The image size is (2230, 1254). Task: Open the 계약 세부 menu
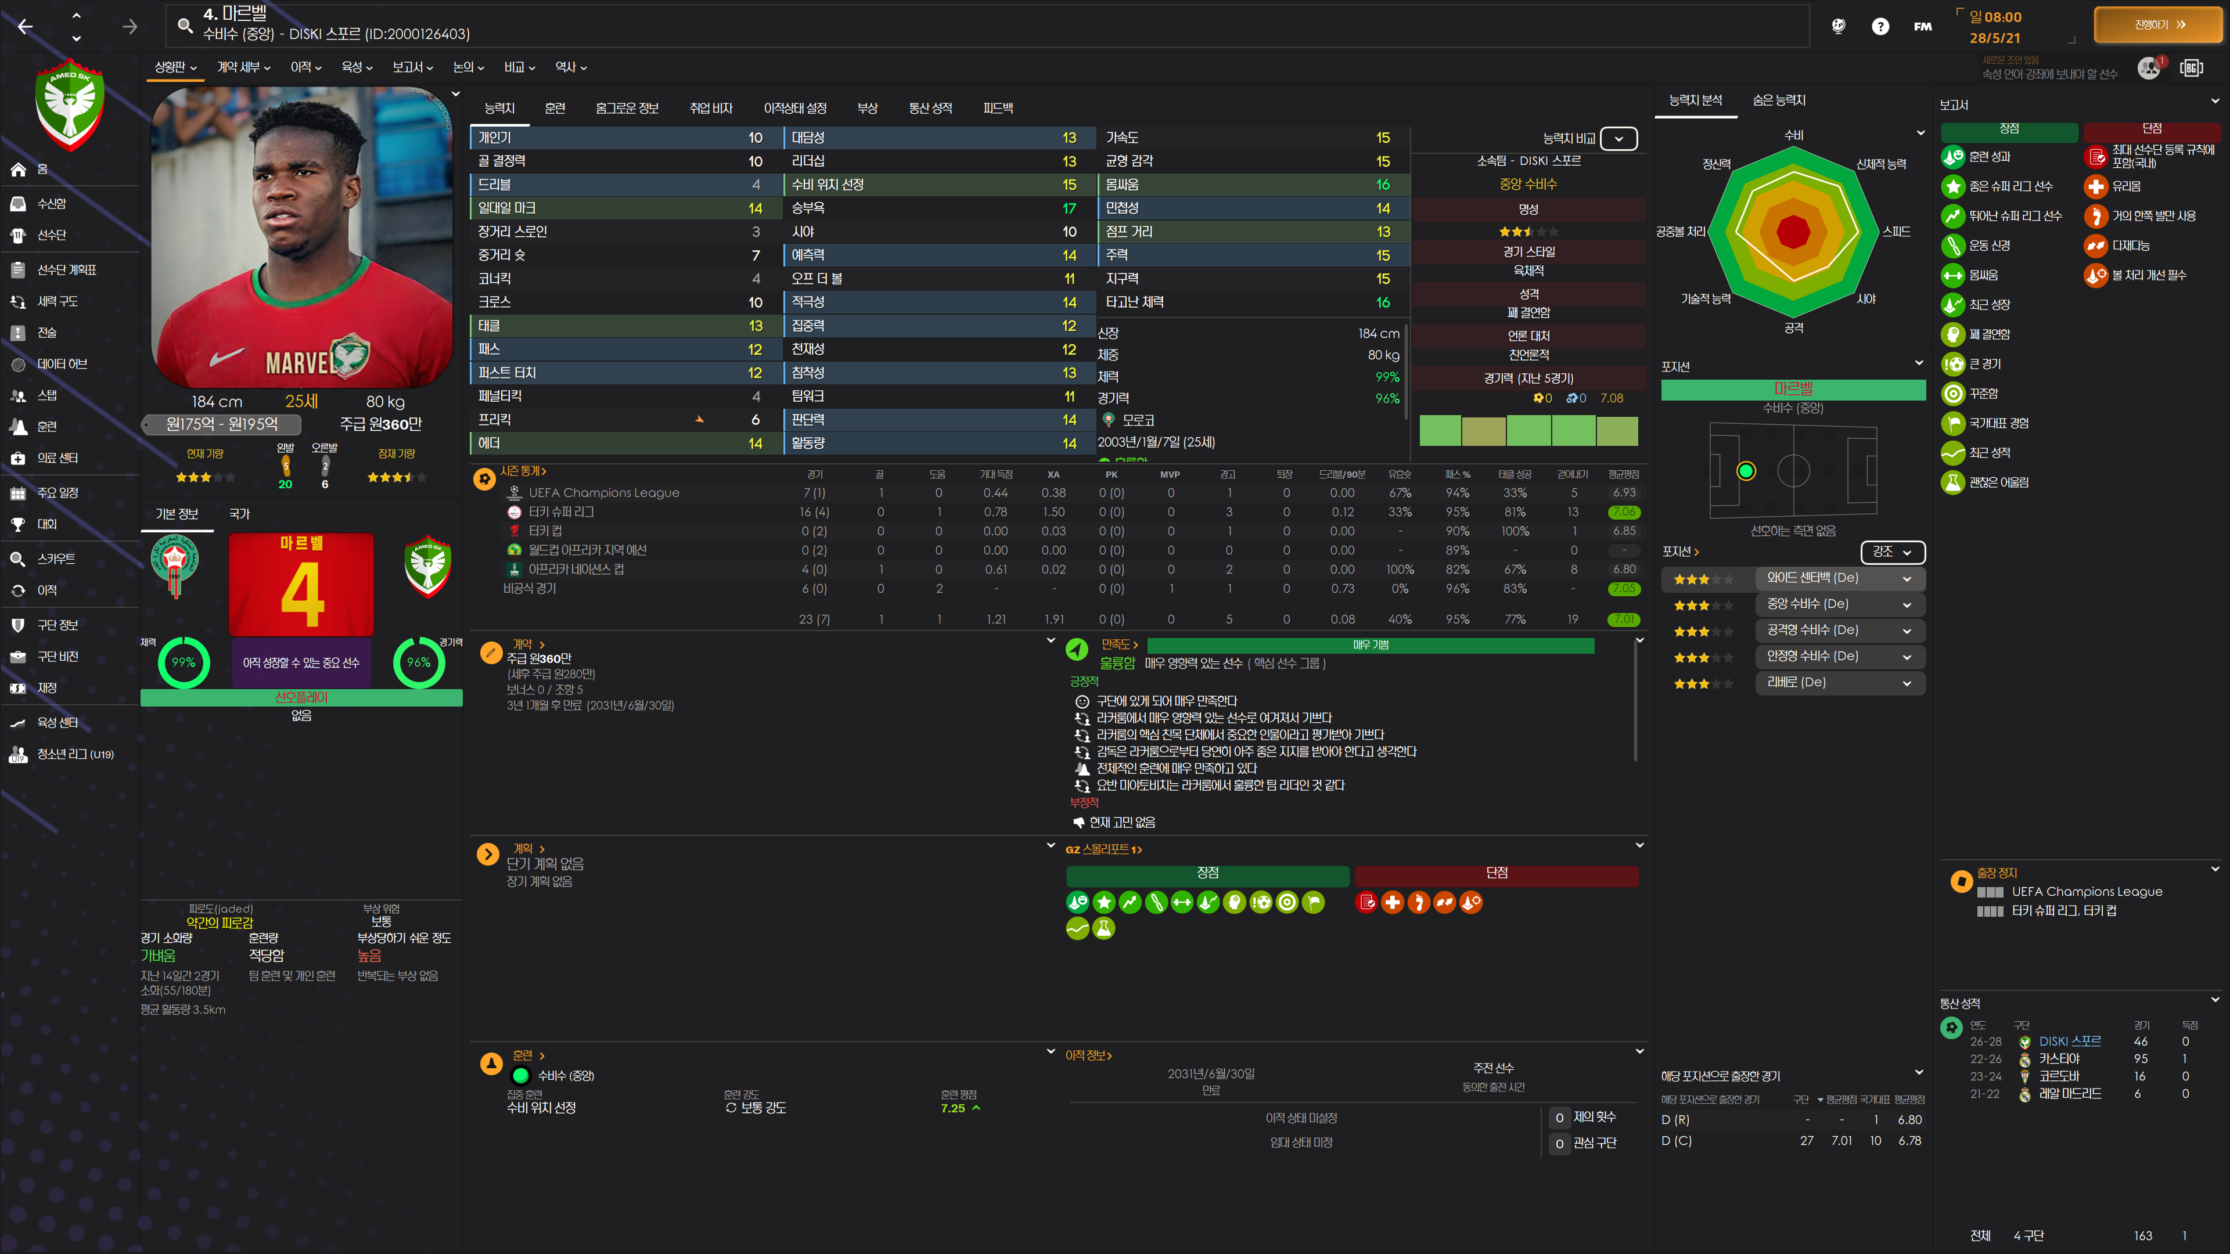coord(243,67)
